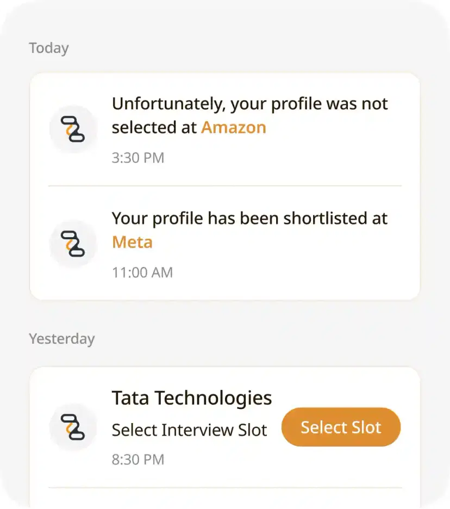Click the 'selected at' text before Amazon
This screenshot has width=450, height=509.
click(154, 127)
